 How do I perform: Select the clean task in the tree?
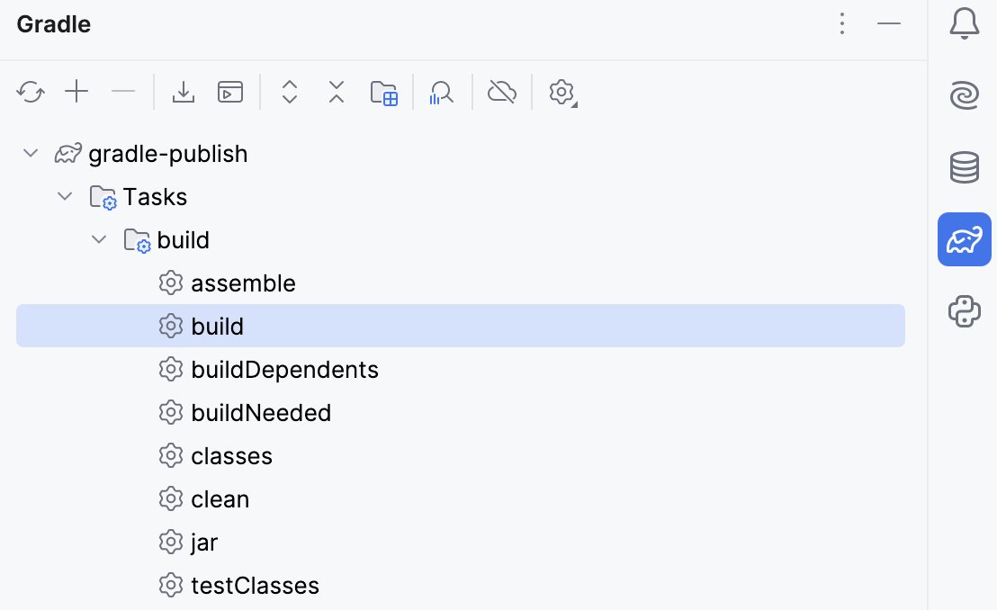coord(220,498)
